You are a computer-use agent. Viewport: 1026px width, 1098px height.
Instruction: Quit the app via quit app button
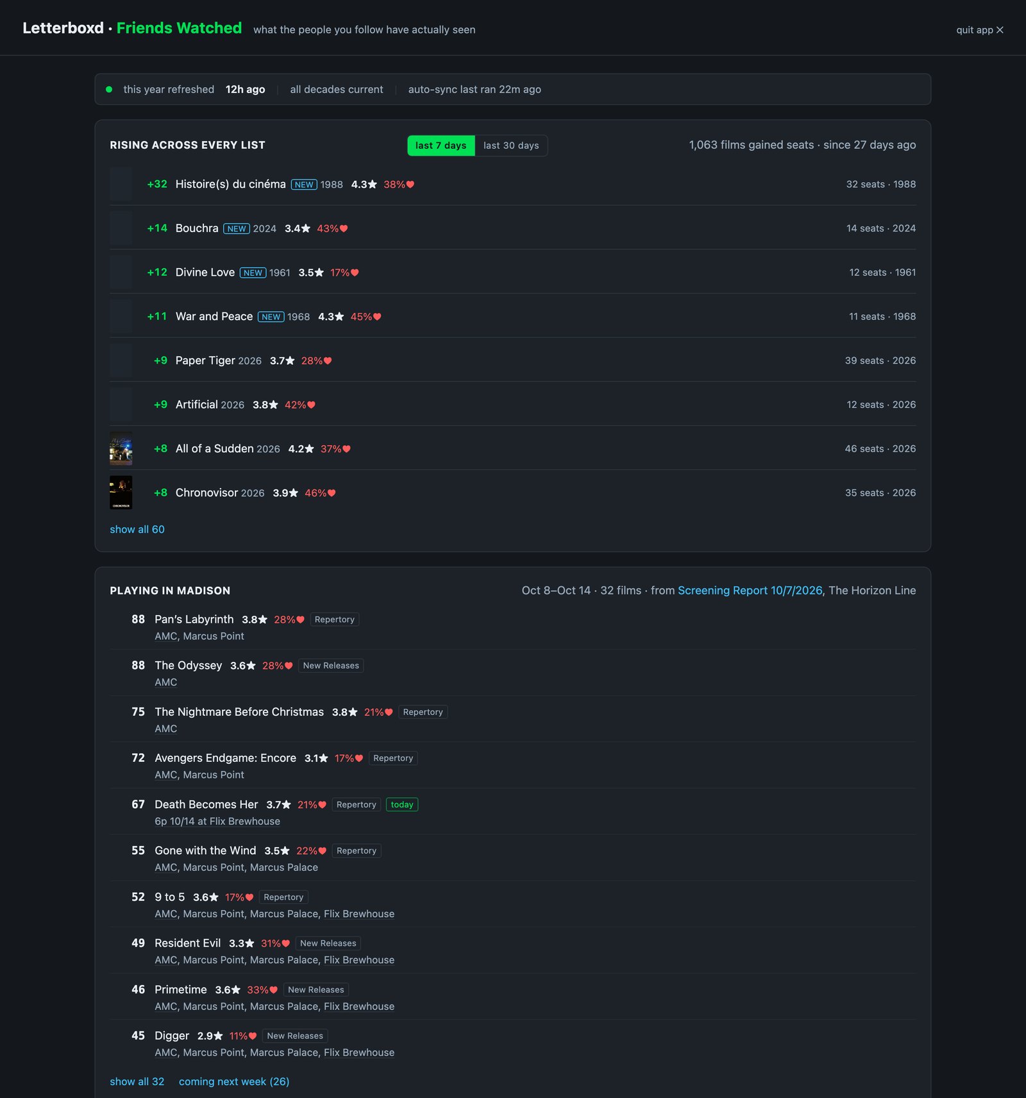[980, 30]
